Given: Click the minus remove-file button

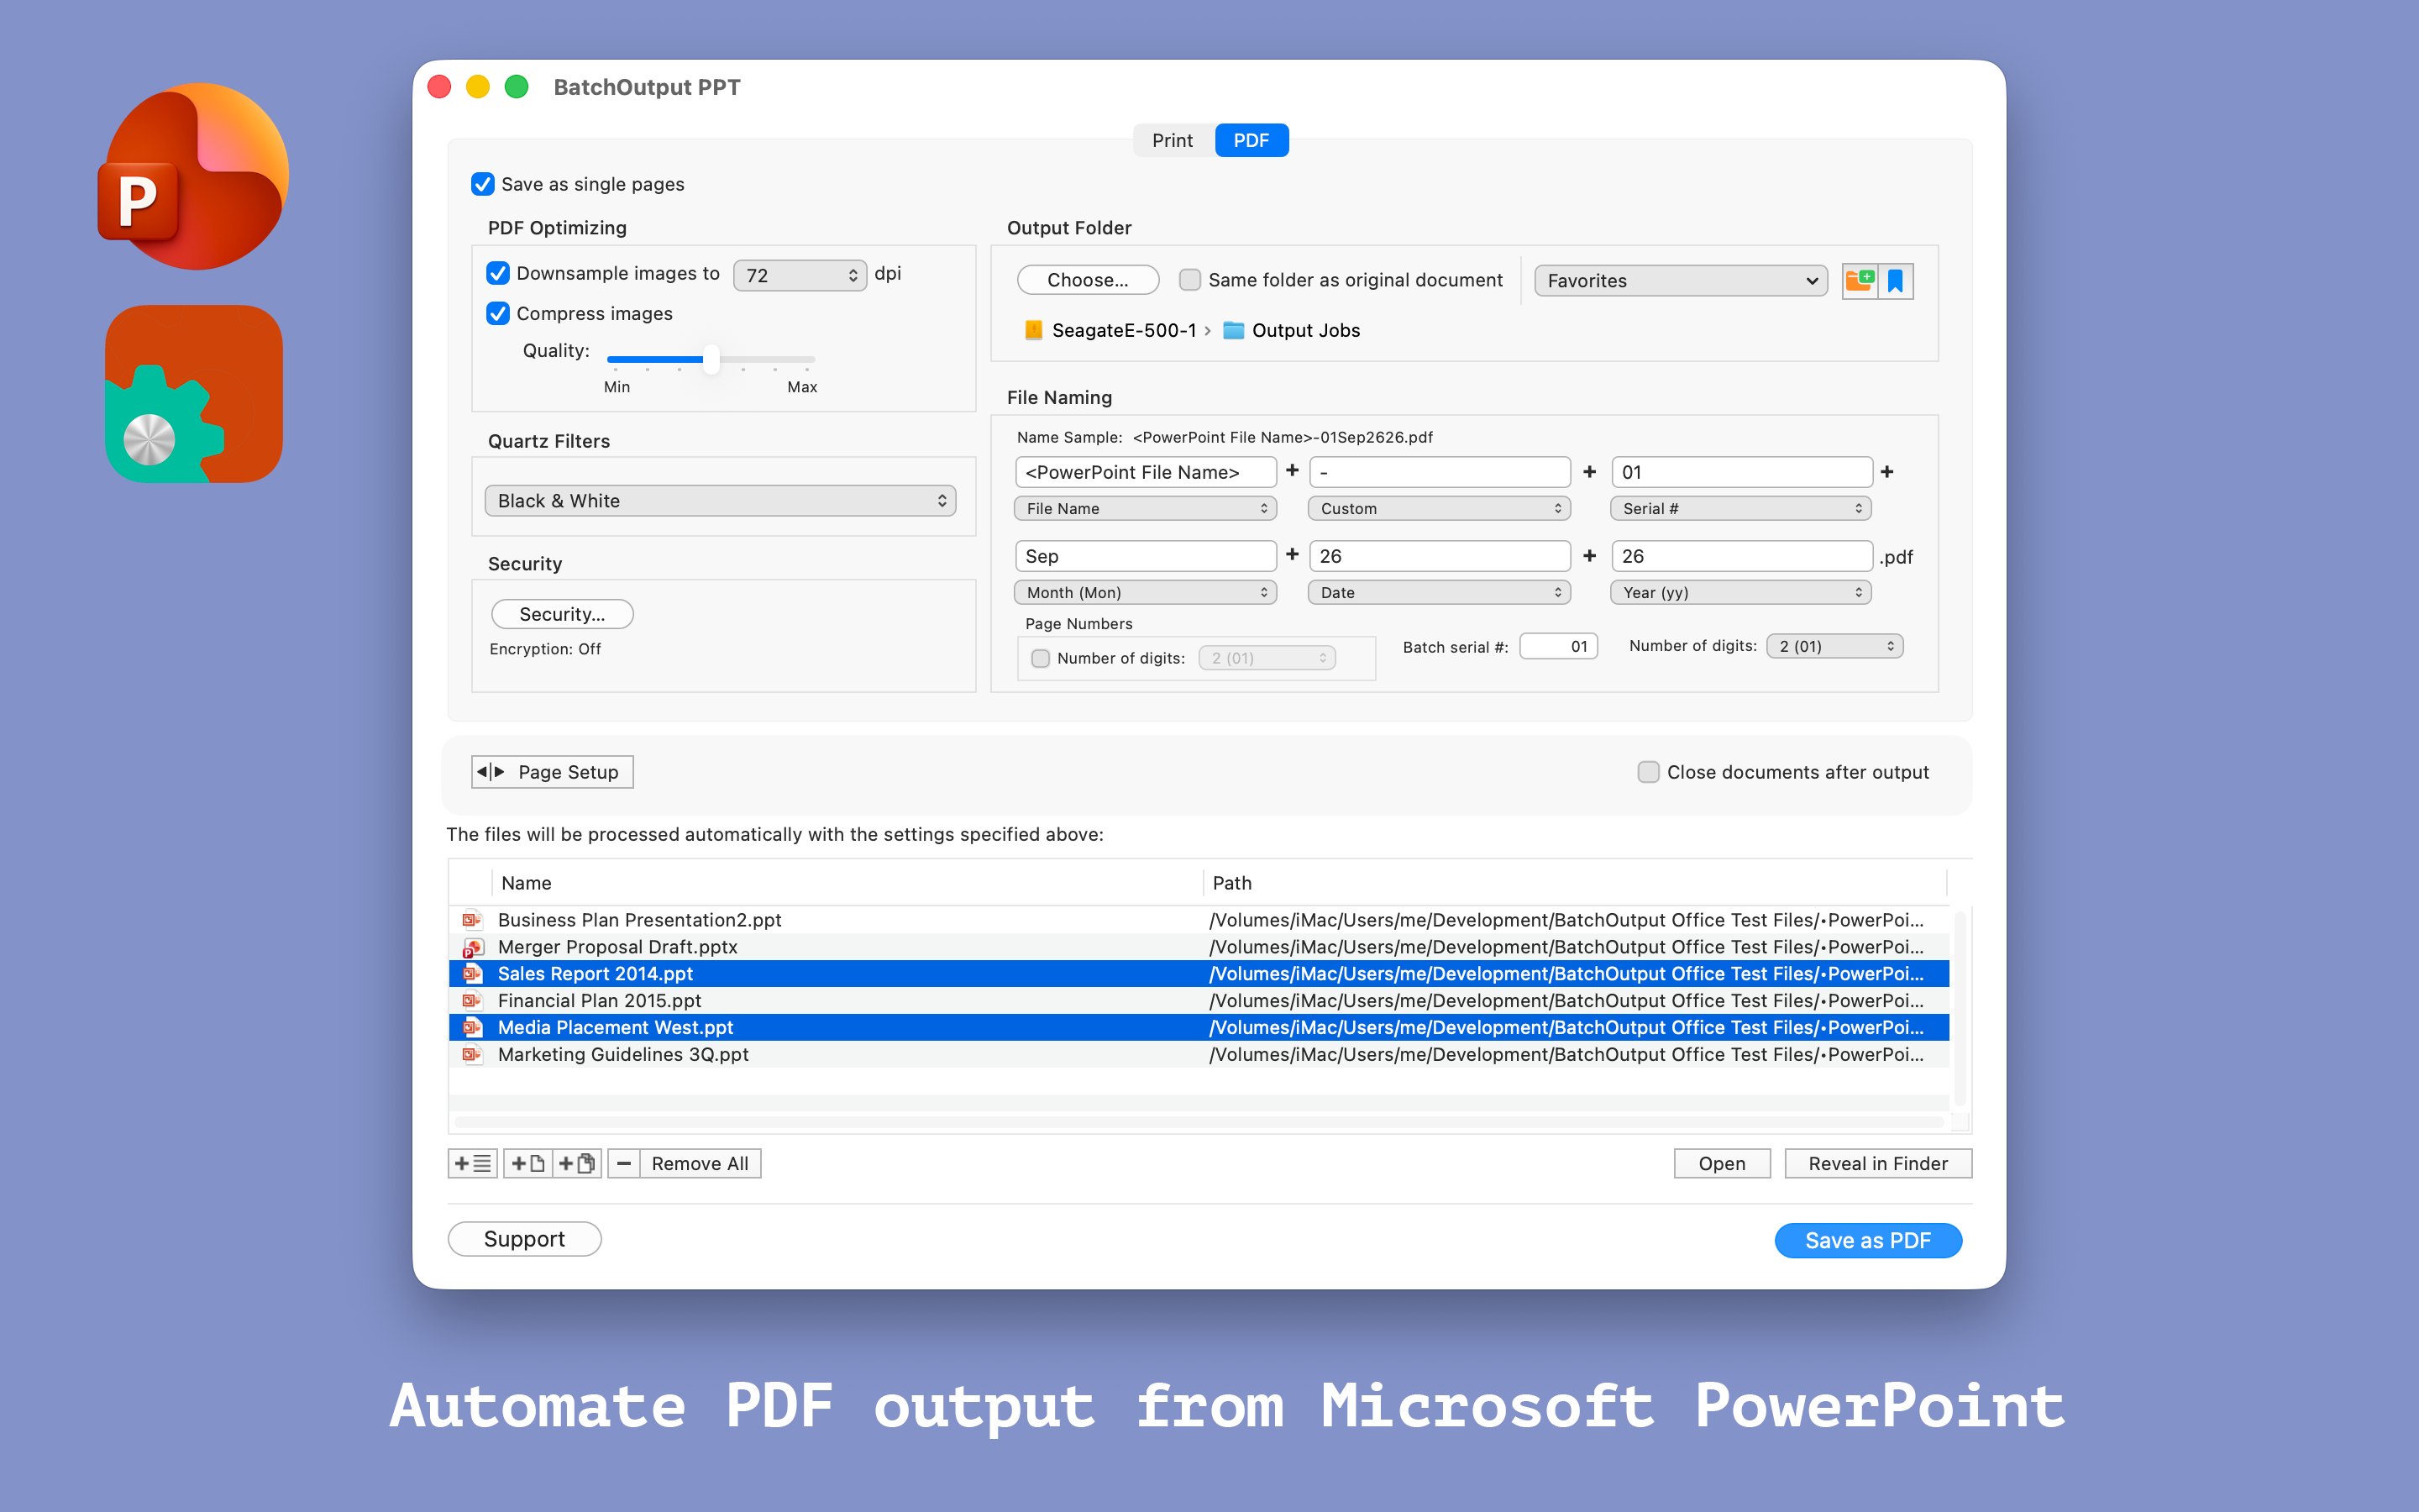Looking at the screenshot, I should [x=624, y=1163].
